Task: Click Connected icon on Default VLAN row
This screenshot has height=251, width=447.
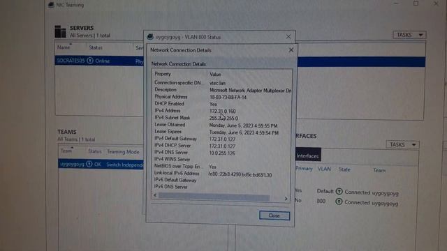Action: [x=339, y=191]
